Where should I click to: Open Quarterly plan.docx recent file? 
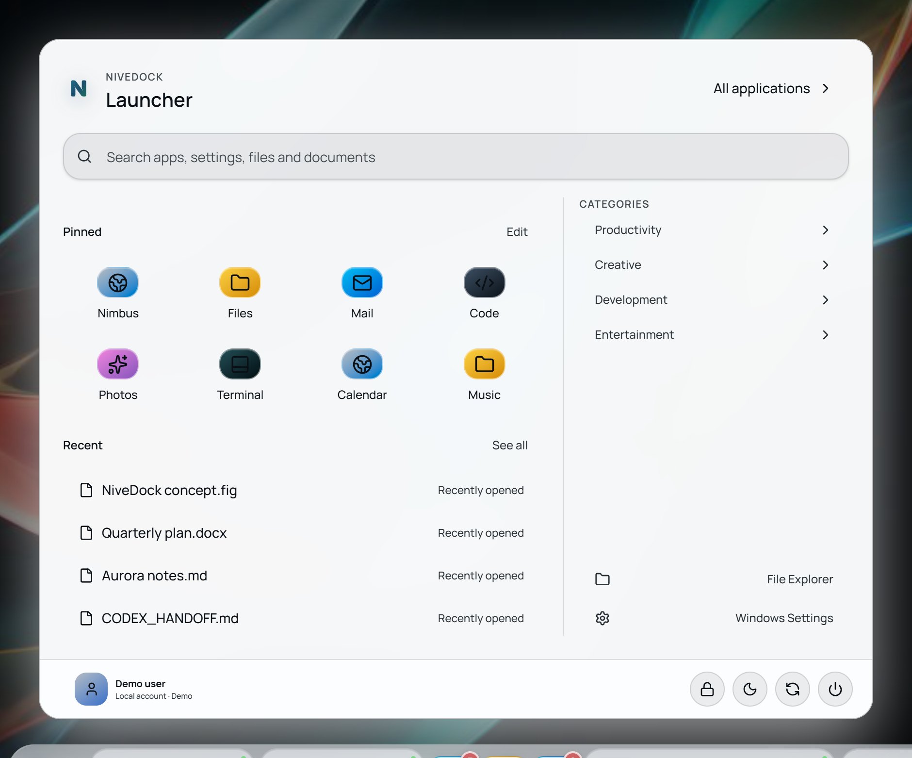click(302, 533)
